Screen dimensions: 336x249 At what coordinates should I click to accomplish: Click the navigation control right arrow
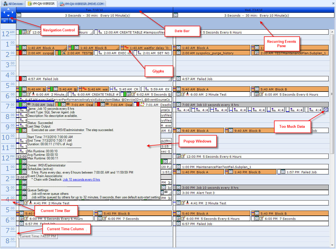[13, 12]
